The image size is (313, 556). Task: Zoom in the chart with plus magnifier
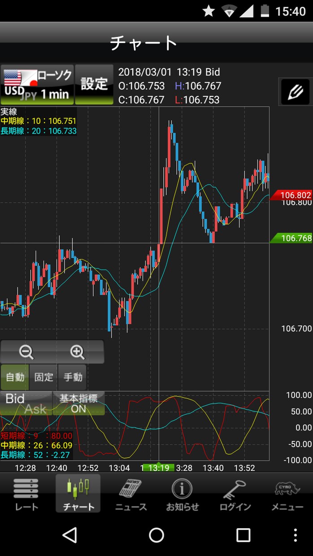[78, 352]
